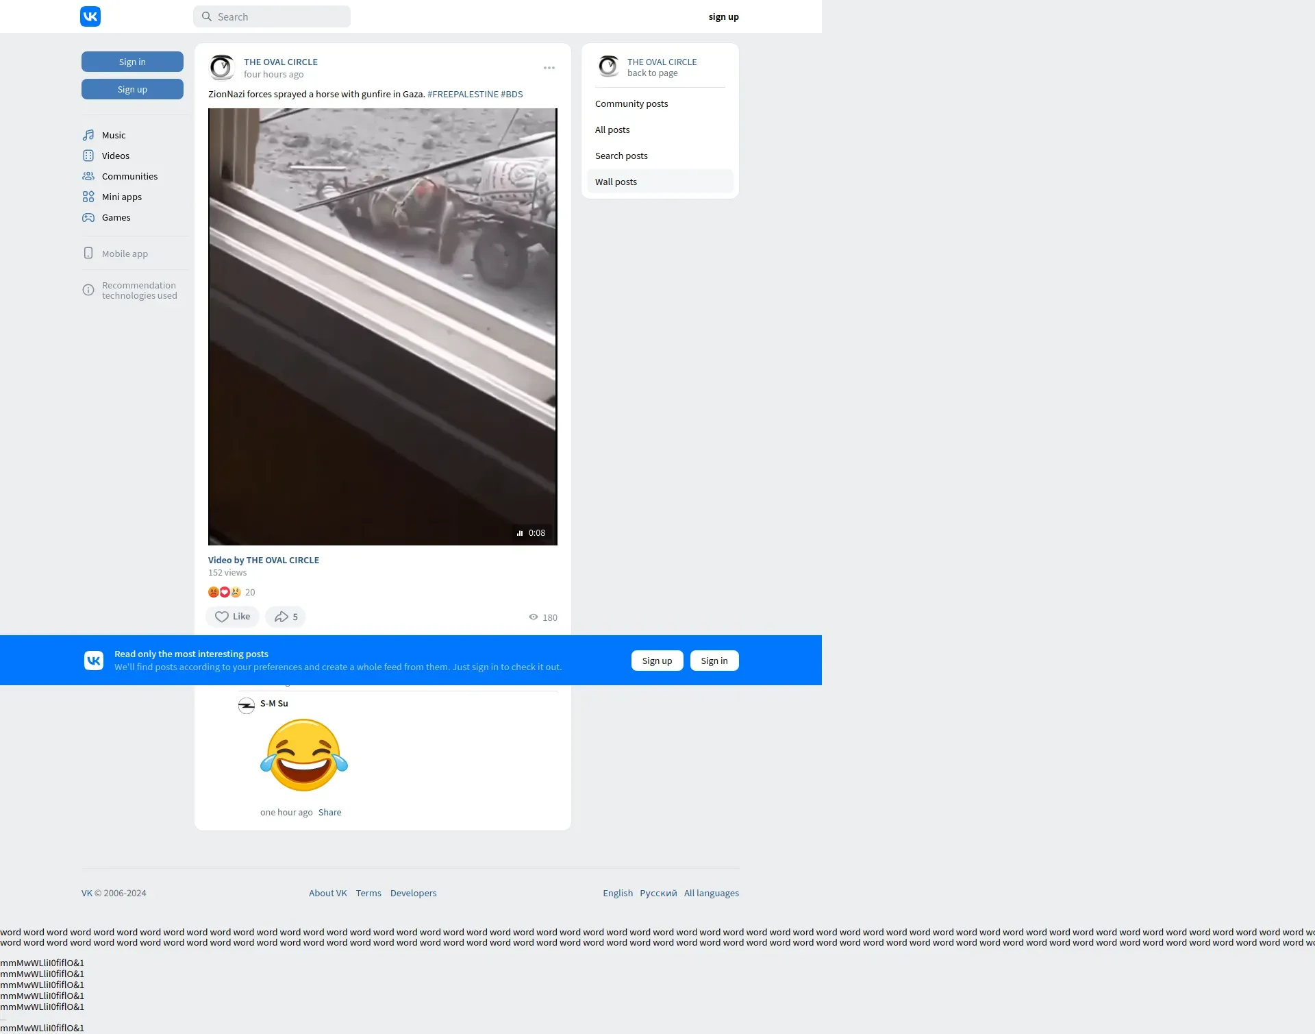Open Developers footer link
Viewport: 1315px width, 1034px height.
[x=413, y=893]
